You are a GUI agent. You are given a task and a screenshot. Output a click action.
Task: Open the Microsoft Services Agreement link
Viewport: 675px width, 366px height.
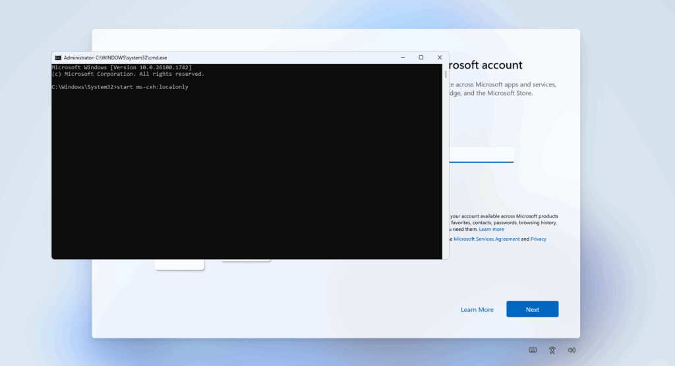coord(486,239)
